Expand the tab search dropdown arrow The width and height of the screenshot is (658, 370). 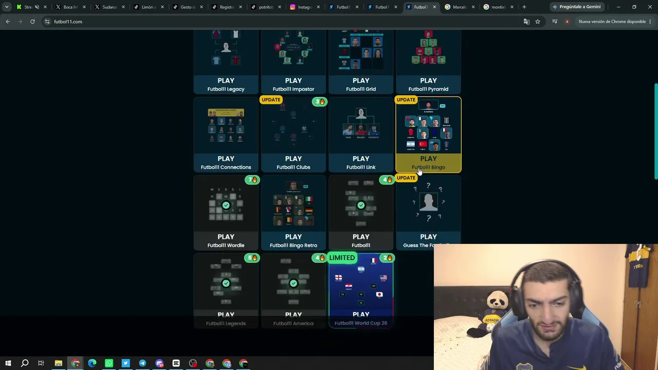click(x=7, y=7)
